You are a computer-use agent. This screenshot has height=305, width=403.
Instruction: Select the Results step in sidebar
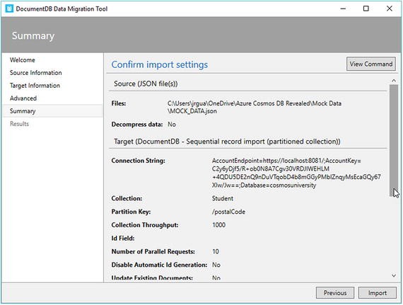coord(19,124)
